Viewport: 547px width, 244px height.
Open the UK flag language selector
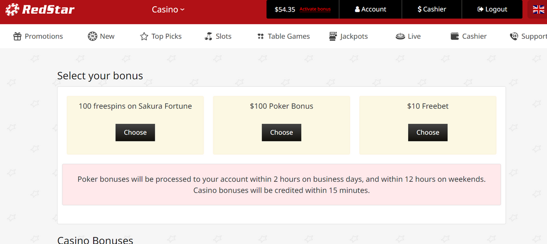(x=538, y=9)
